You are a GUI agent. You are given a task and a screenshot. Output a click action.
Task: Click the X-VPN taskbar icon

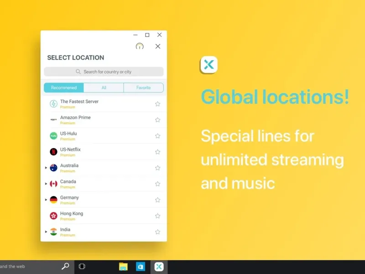(159, 267)
